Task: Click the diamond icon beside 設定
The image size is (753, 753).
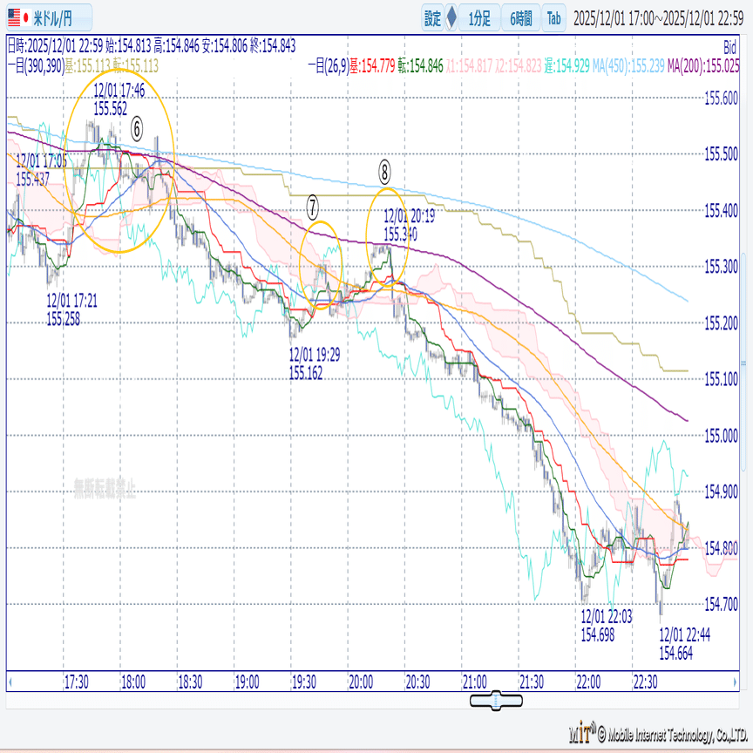Action: pyautogui.click(x=451, y=18)
